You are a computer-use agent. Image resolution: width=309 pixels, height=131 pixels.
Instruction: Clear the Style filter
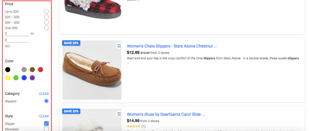point(44,116)
